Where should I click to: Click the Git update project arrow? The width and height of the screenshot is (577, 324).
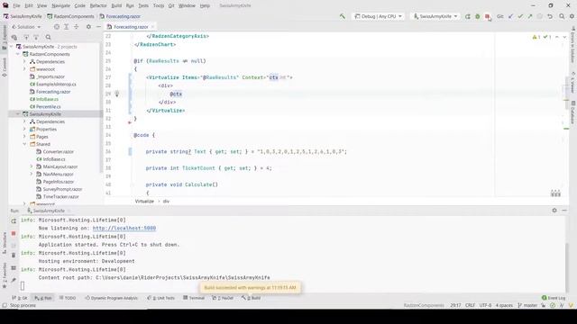pyautogui.click(x=510, y=16)
